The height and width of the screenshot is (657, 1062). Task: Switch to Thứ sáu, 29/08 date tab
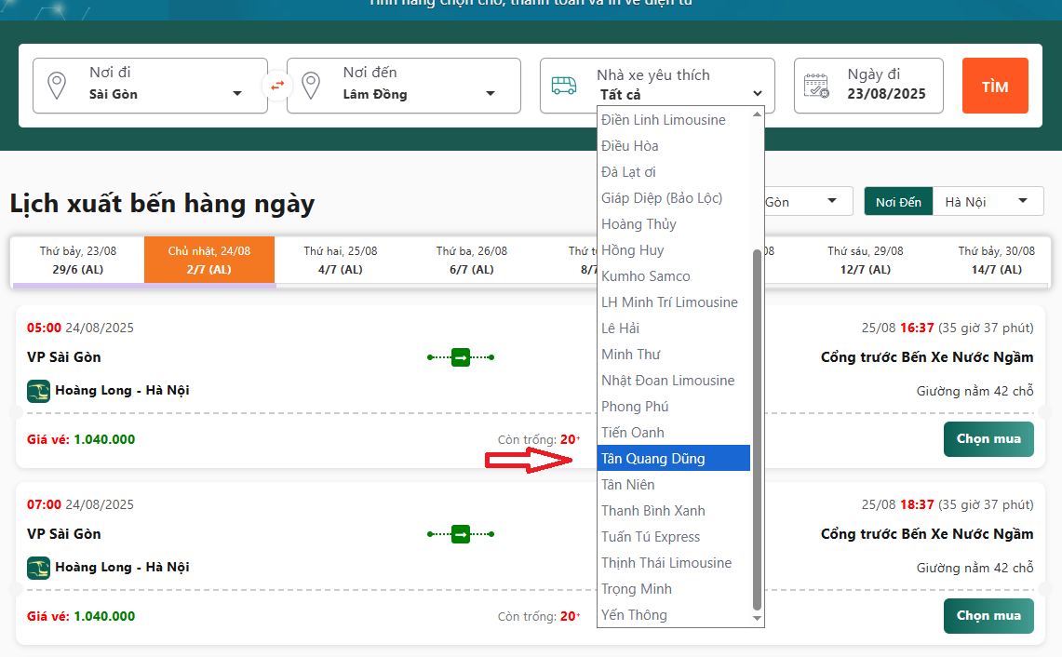click(x=865, y=260)
